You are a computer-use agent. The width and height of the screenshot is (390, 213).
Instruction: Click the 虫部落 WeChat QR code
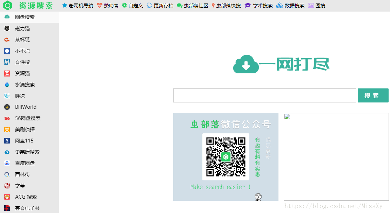(x=226, y=157)
